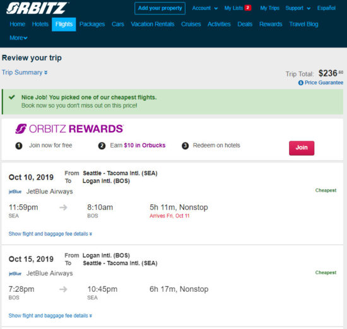The height and width of the screenshot is (329, 347).
Task: Expand the Trip Summary section
Action: tap(25, 72)
